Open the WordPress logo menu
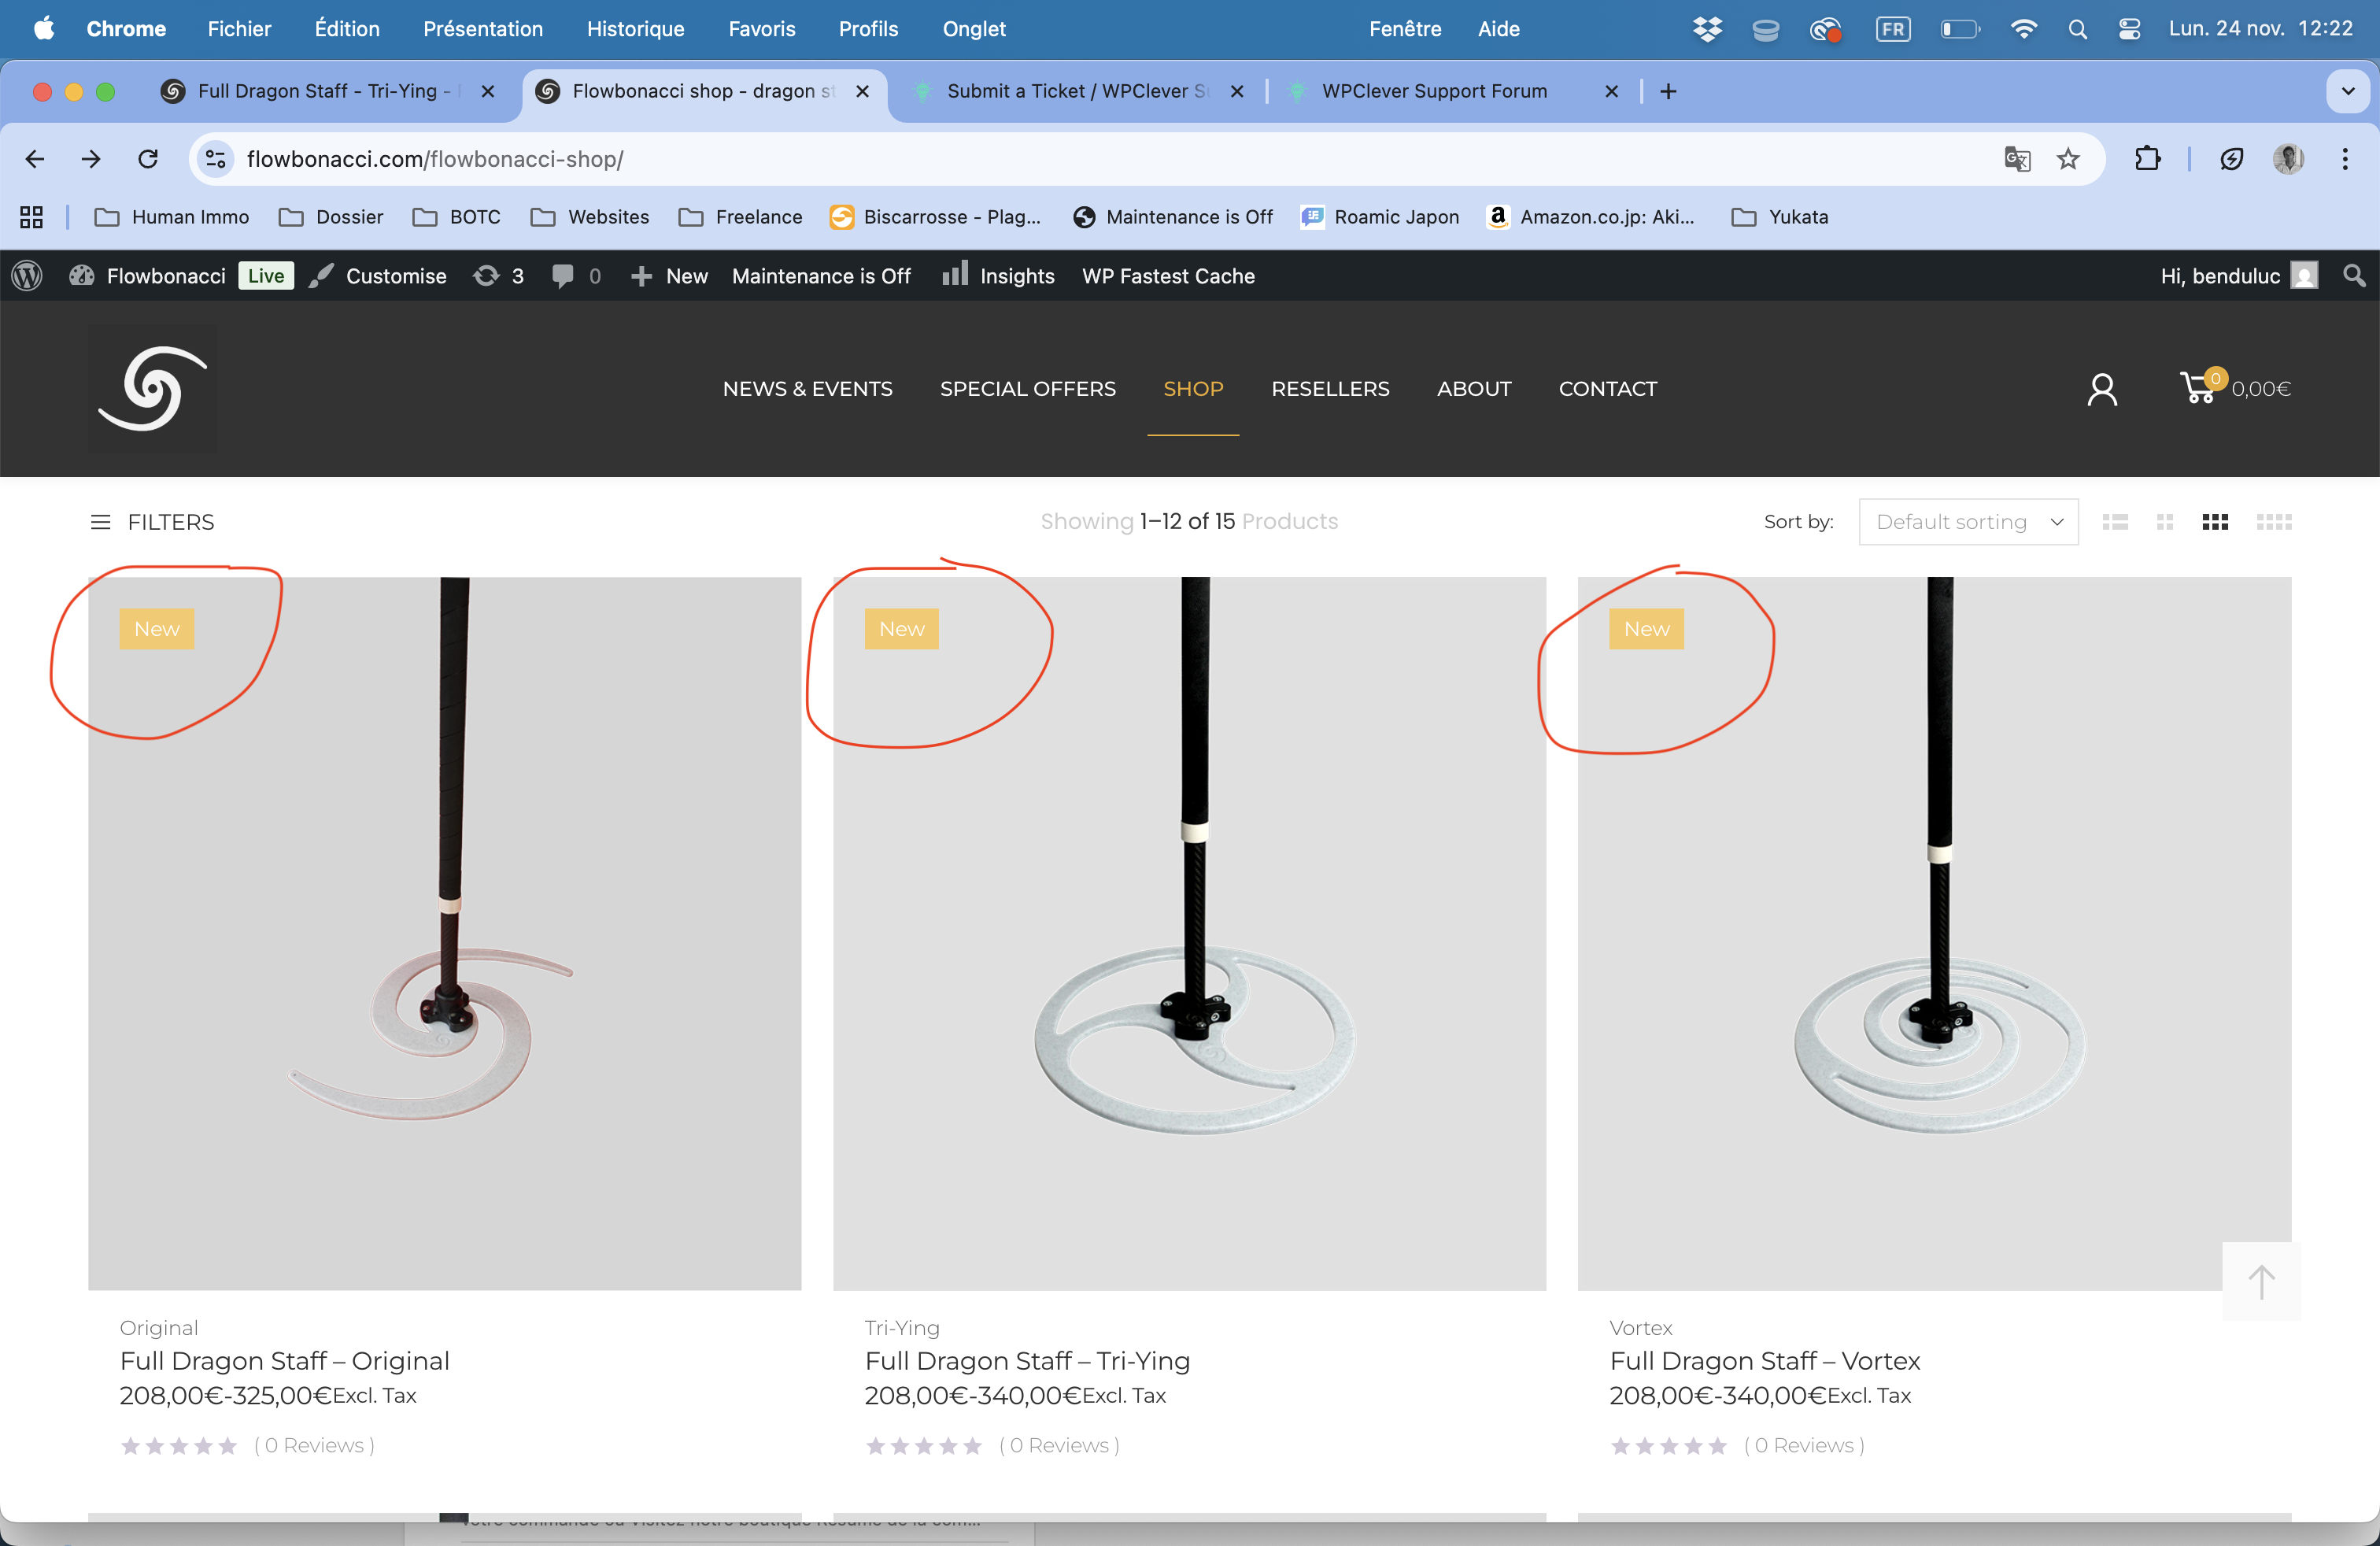 [x=27, y=276]
